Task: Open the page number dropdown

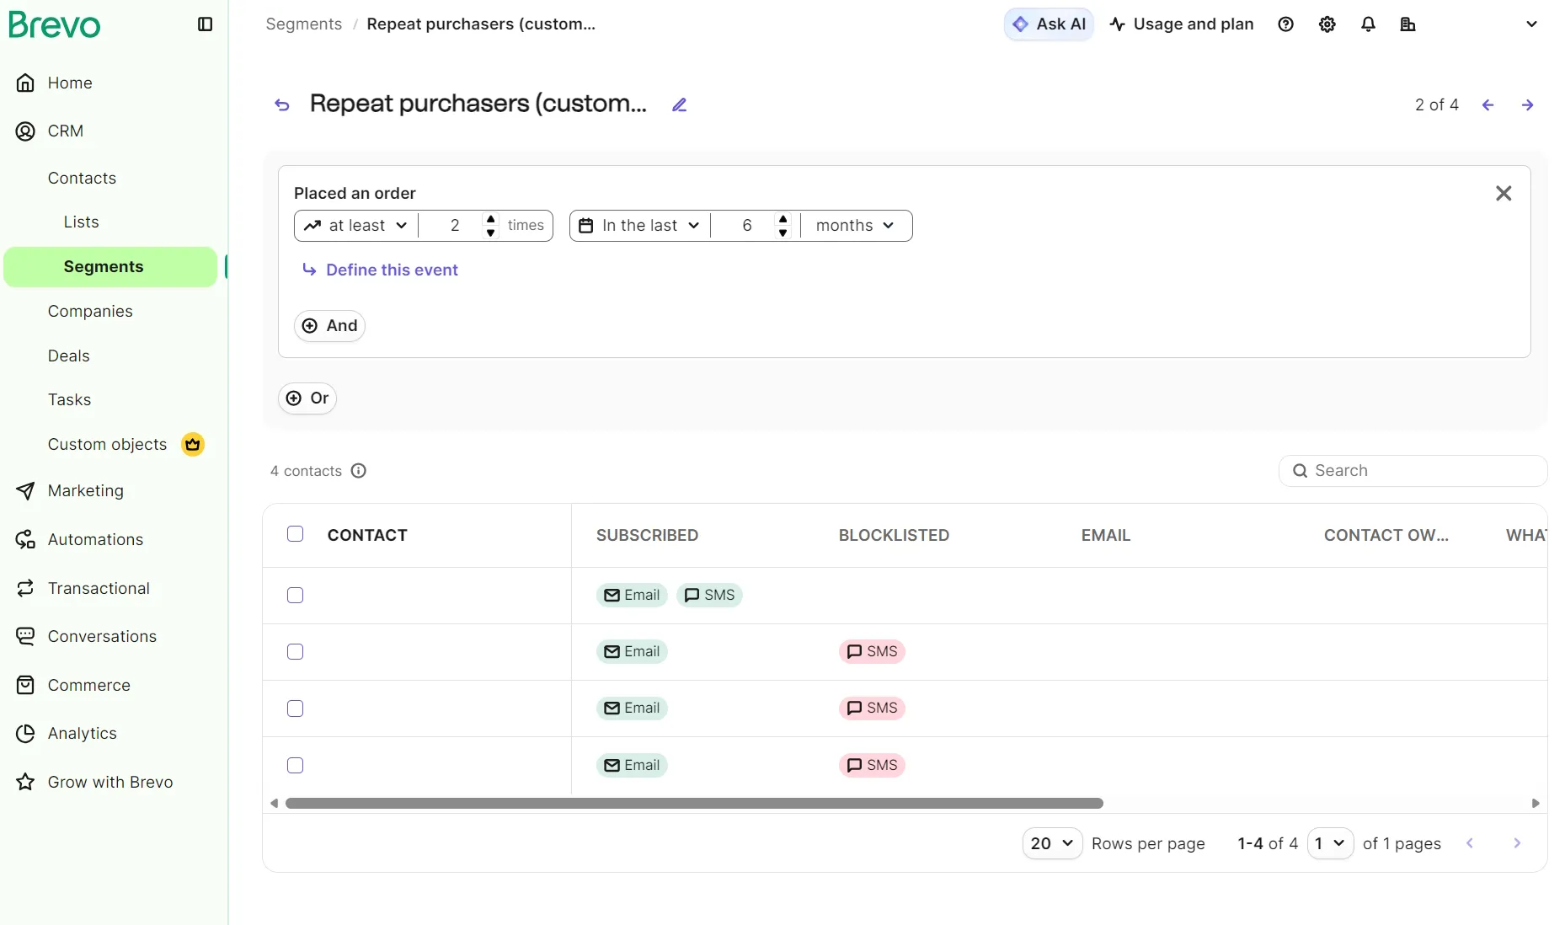Action: [x=1330, y=843]
